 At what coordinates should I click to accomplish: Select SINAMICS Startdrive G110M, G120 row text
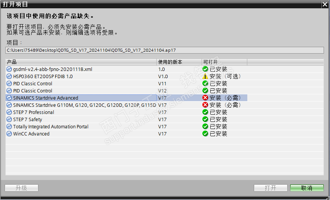(85, 105)
